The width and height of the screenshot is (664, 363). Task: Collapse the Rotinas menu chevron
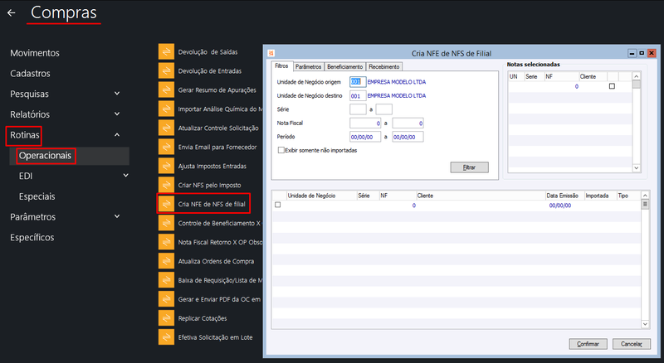117,134
